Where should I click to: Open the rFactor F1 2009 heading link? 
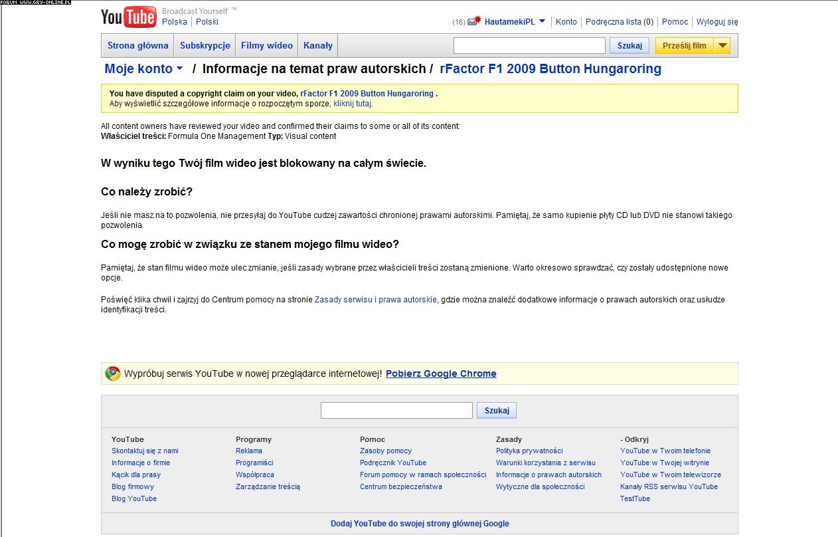550,68
